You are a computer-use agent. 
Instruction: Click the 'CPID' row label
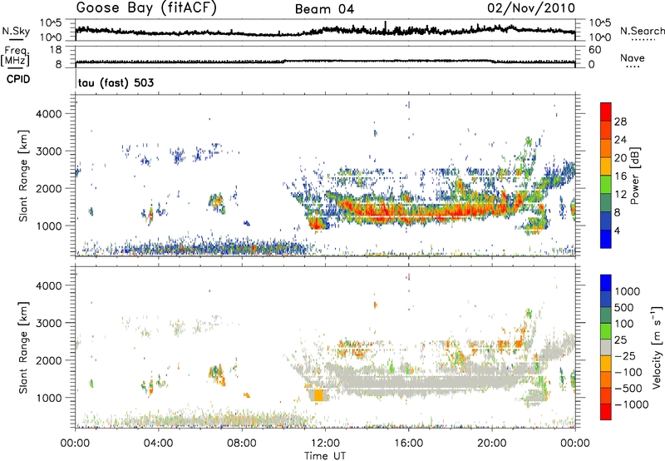point(18,79)
